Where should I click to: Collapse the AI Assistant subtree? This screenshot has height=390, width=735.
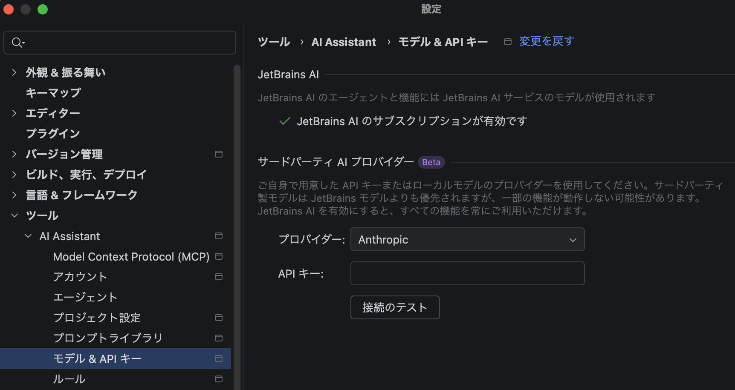28,236
